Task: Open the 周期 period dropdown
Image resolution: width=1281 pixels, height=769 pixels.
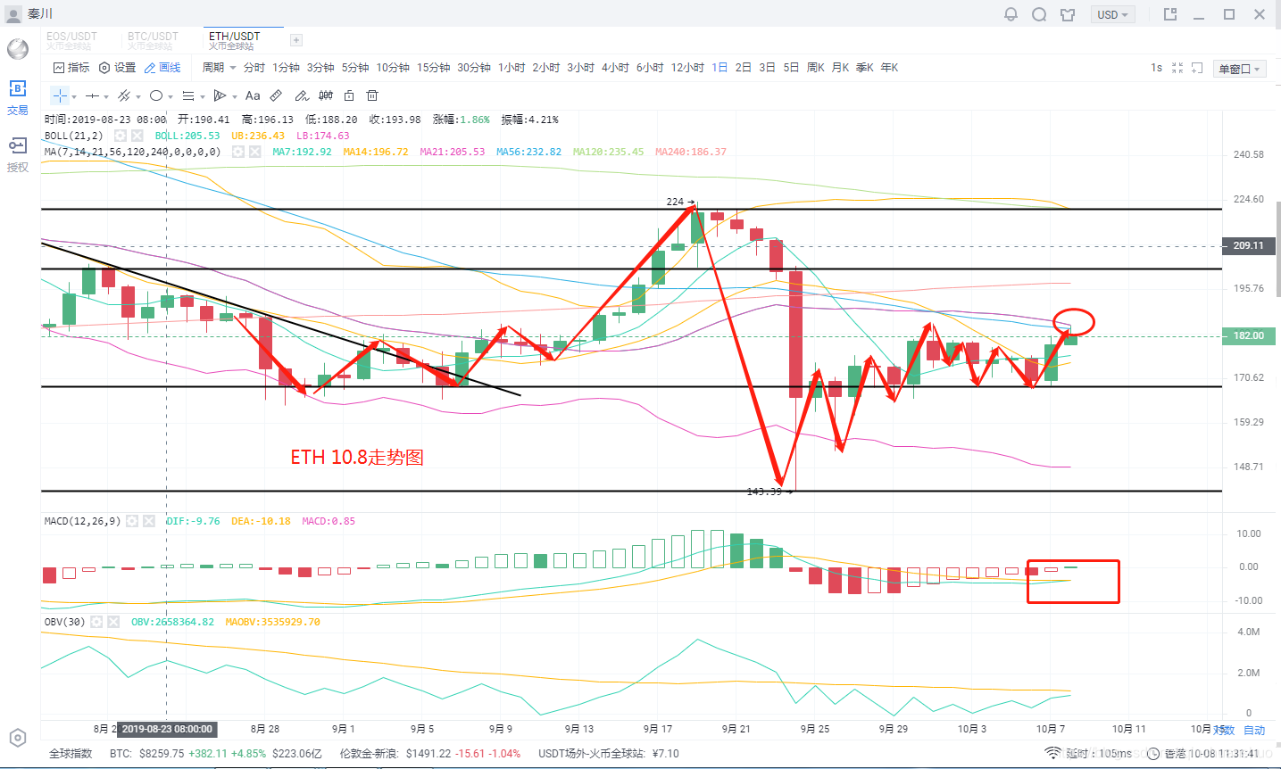Action: 219,68
